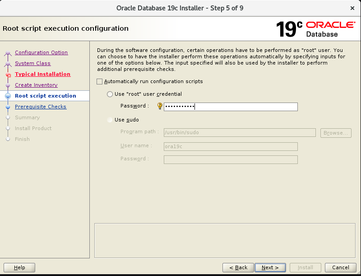The width and height of the screenshot is (361, 276).
Task: Focus the root Password input field
Action: pos(231,107)
